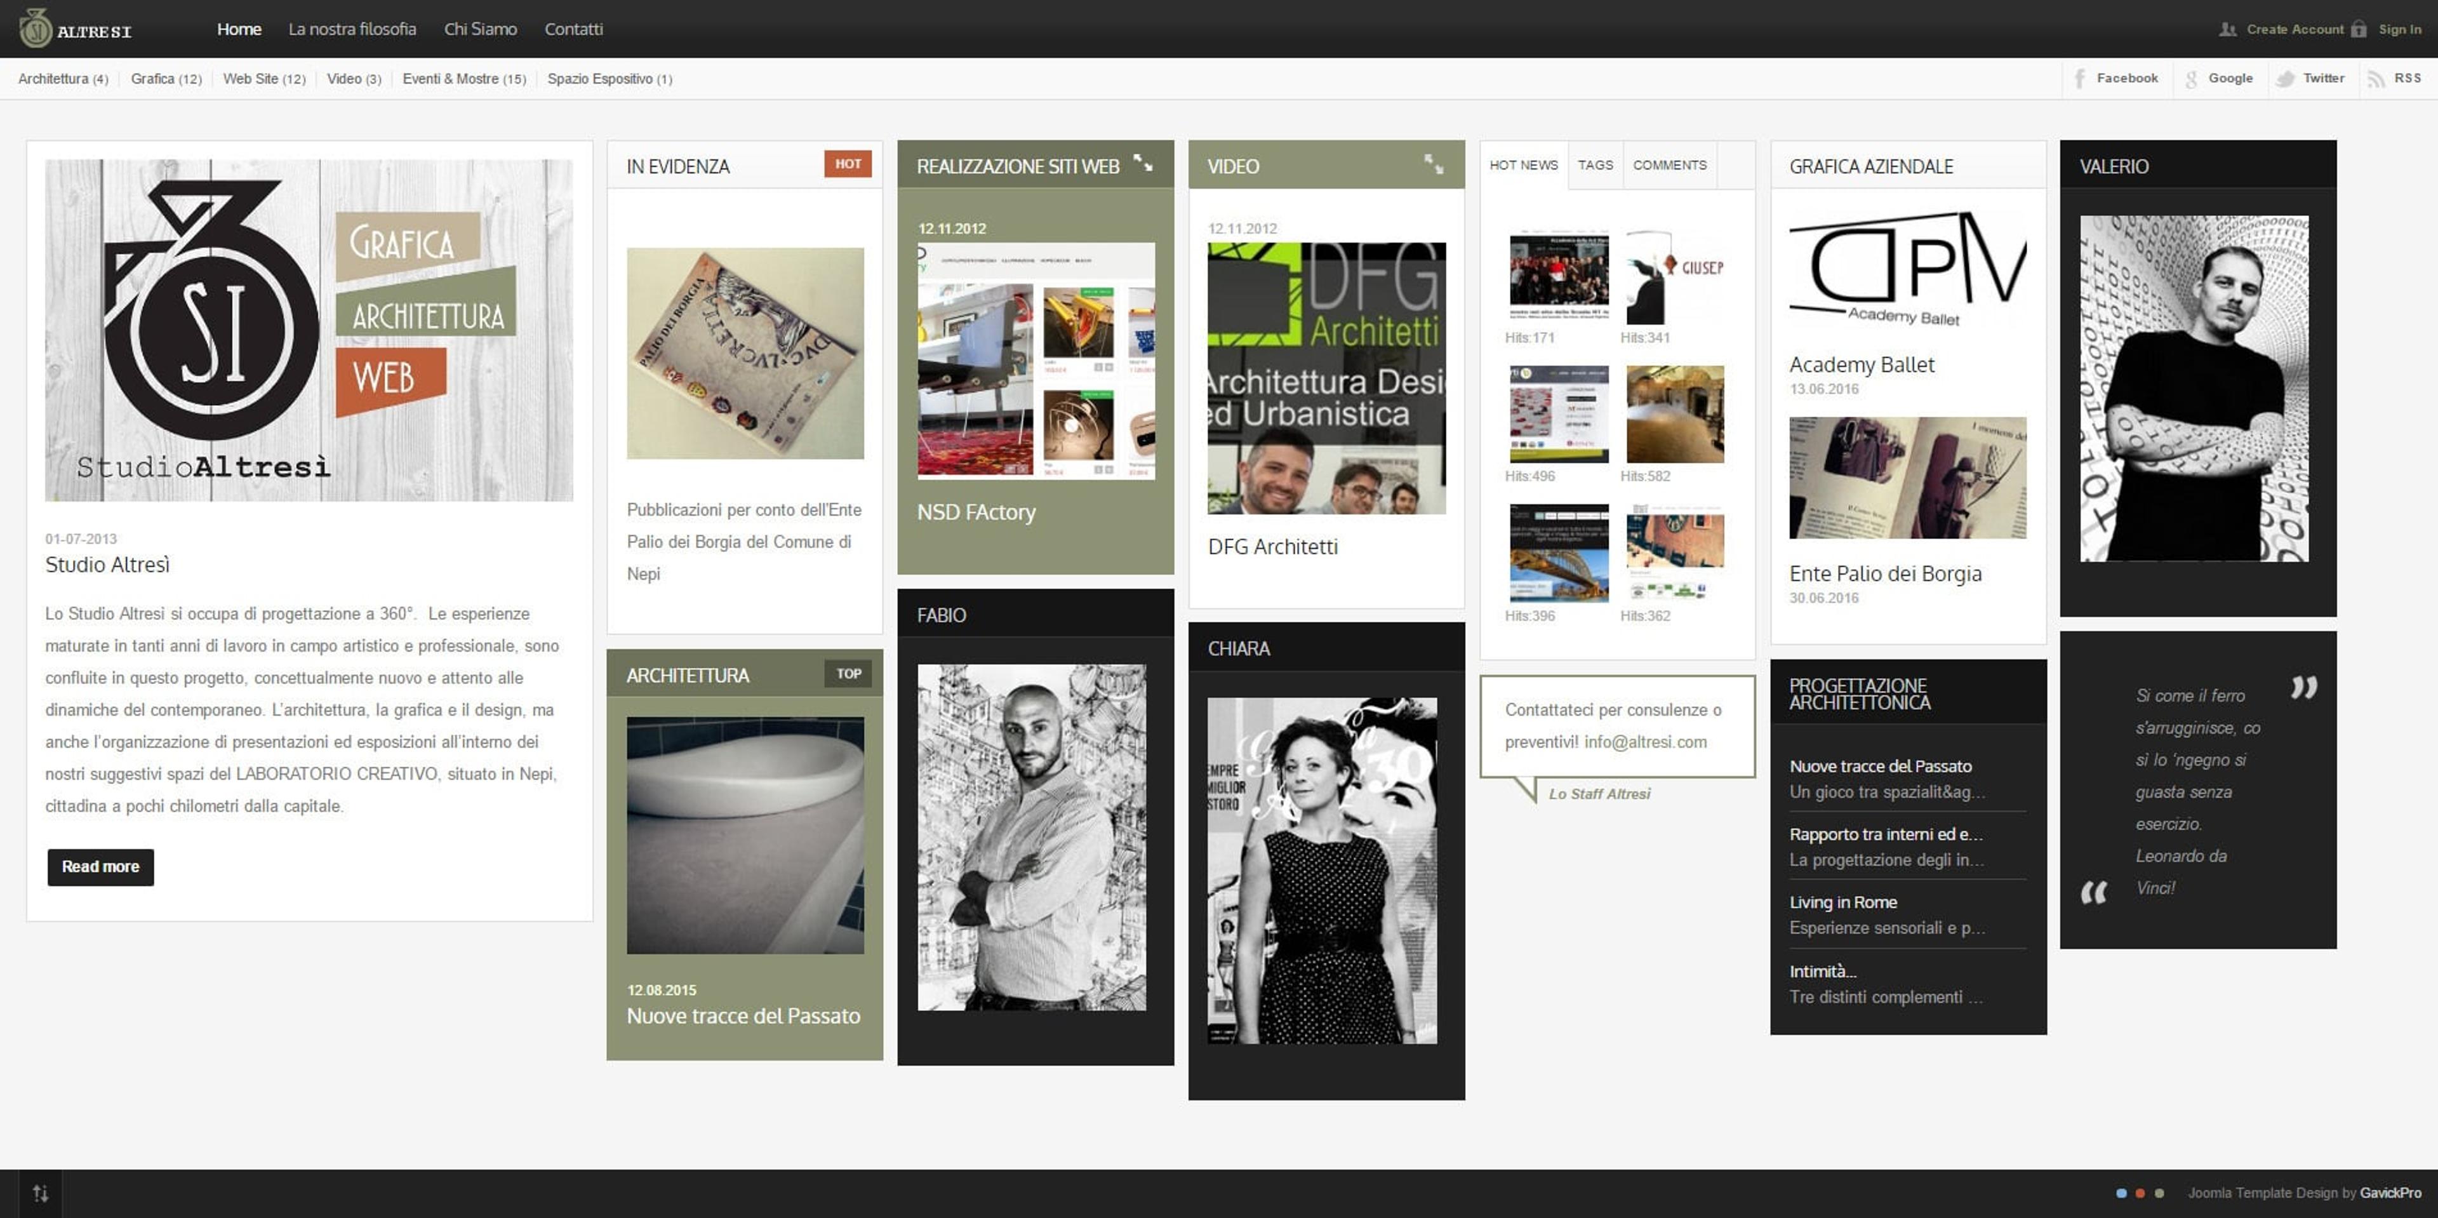This screenshot has width=2438, height=1218.
Task: Open hot news thumbnail with Hits:396
Action: [1558, 552]
